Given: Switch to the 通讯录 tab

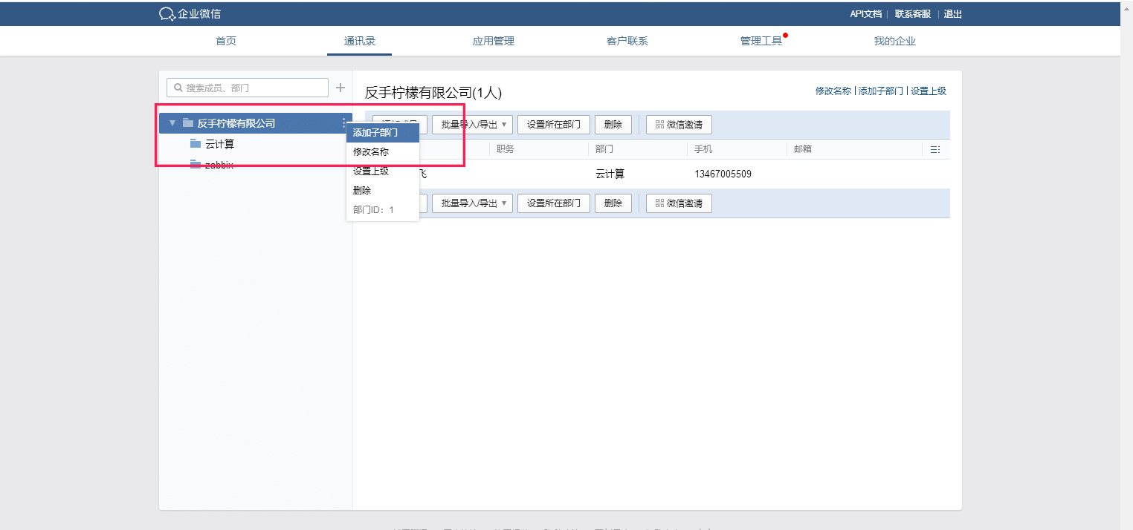Looking at the screenshot, I should point(360,41).
